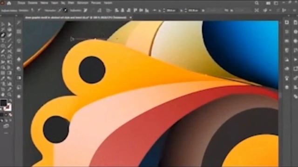Image resolution: width=298 pixels, height=167 pixels.
Task: Open the eighth menu, Pencere (Window)
Action: click(x=96, y=3)
